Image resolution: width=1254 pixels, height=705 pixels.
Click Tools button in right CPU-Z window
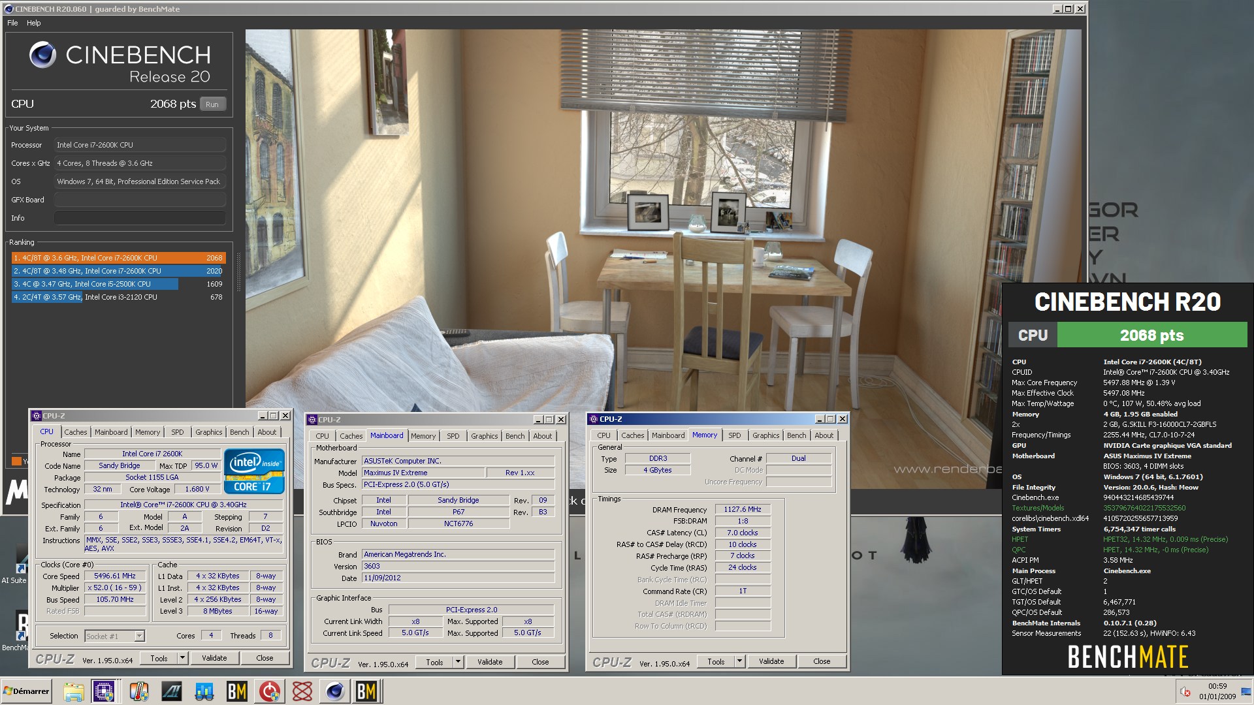(x=716, y=661)
